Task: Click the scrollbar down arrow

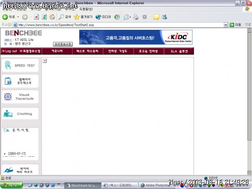Action: [249, 172]
